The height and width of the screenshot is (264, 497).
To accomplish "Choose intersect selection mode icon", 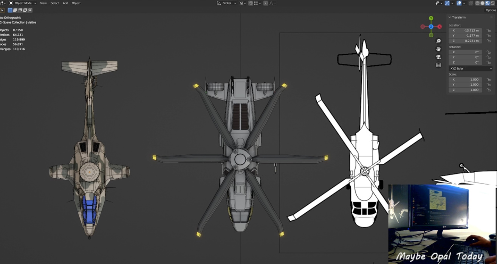I will click(30, 10).
